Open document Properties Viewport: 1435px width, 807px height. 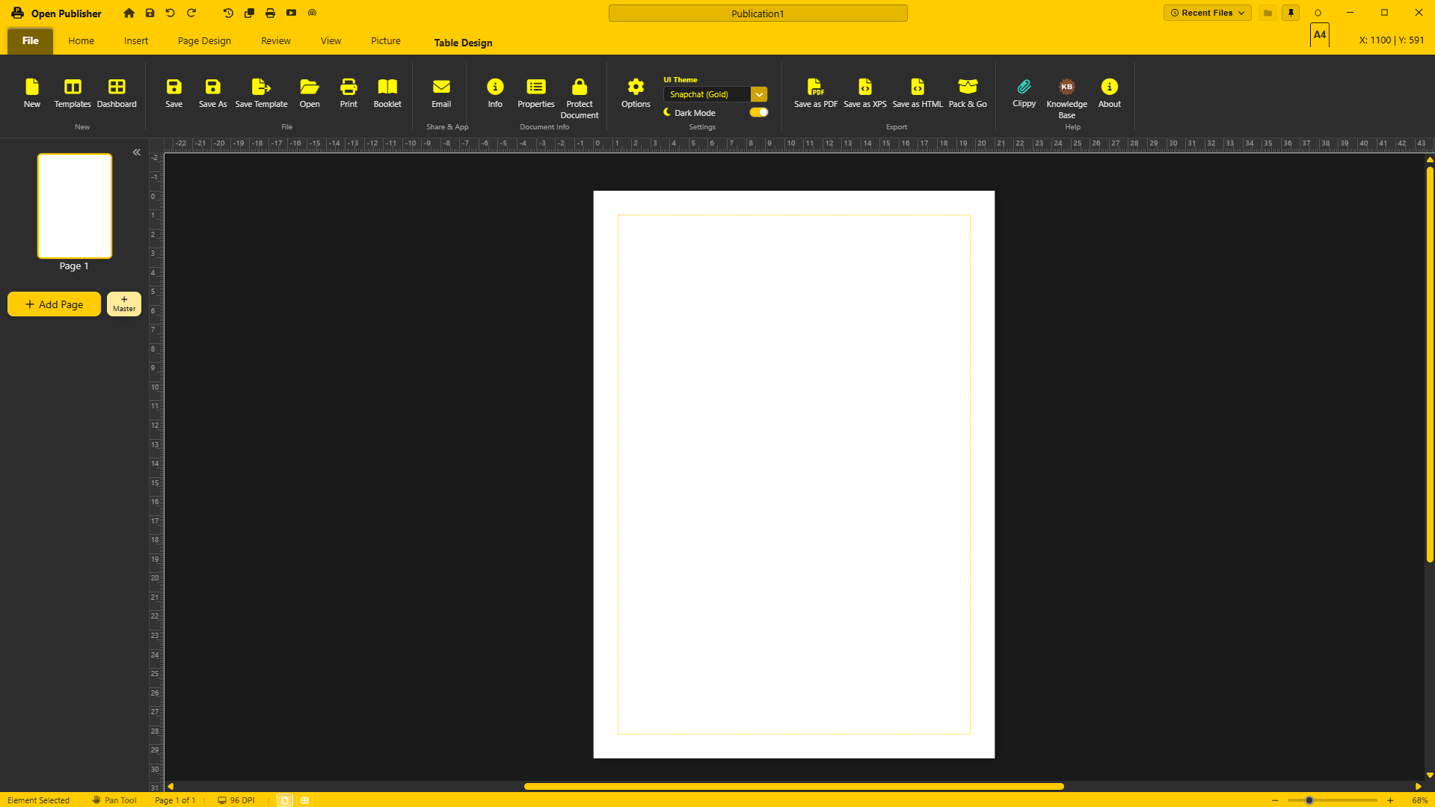536,93
